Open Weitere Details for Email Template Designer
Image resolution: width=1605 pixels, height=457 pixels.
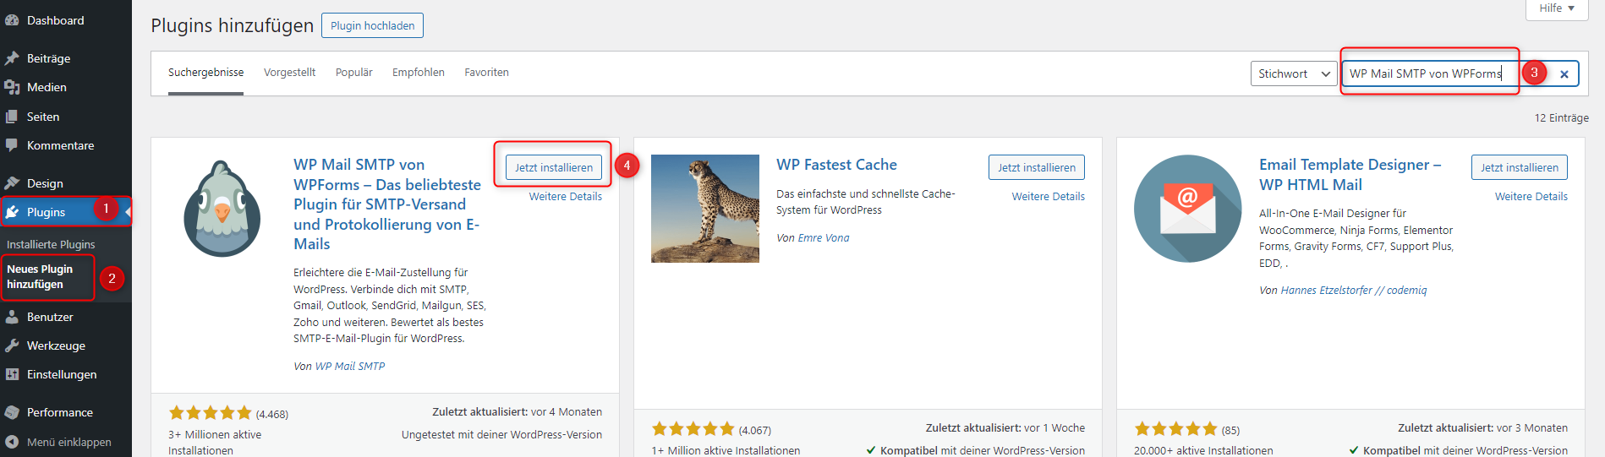pos(1531,197)
